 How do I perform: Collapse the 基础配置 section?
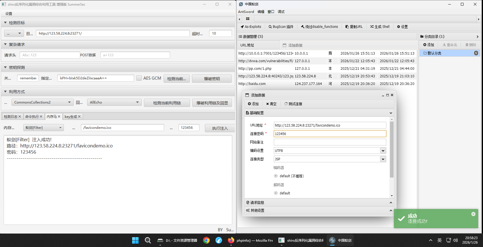(319, 113)
